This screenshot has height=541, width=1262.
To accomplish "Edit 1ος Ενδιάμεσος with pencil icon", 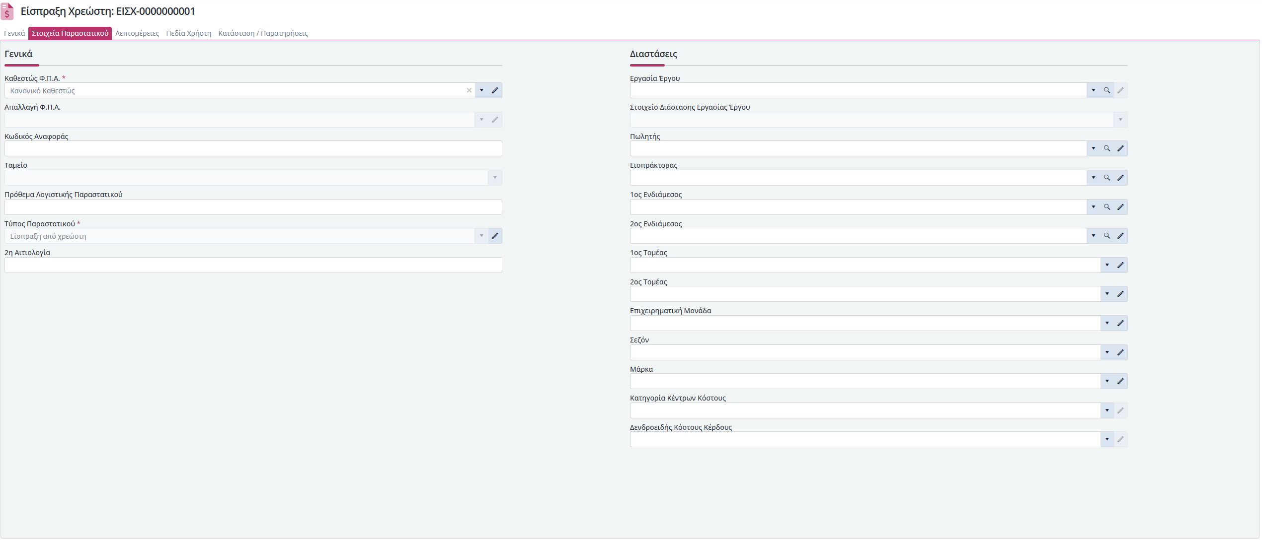I will [x=1120, y=207].
